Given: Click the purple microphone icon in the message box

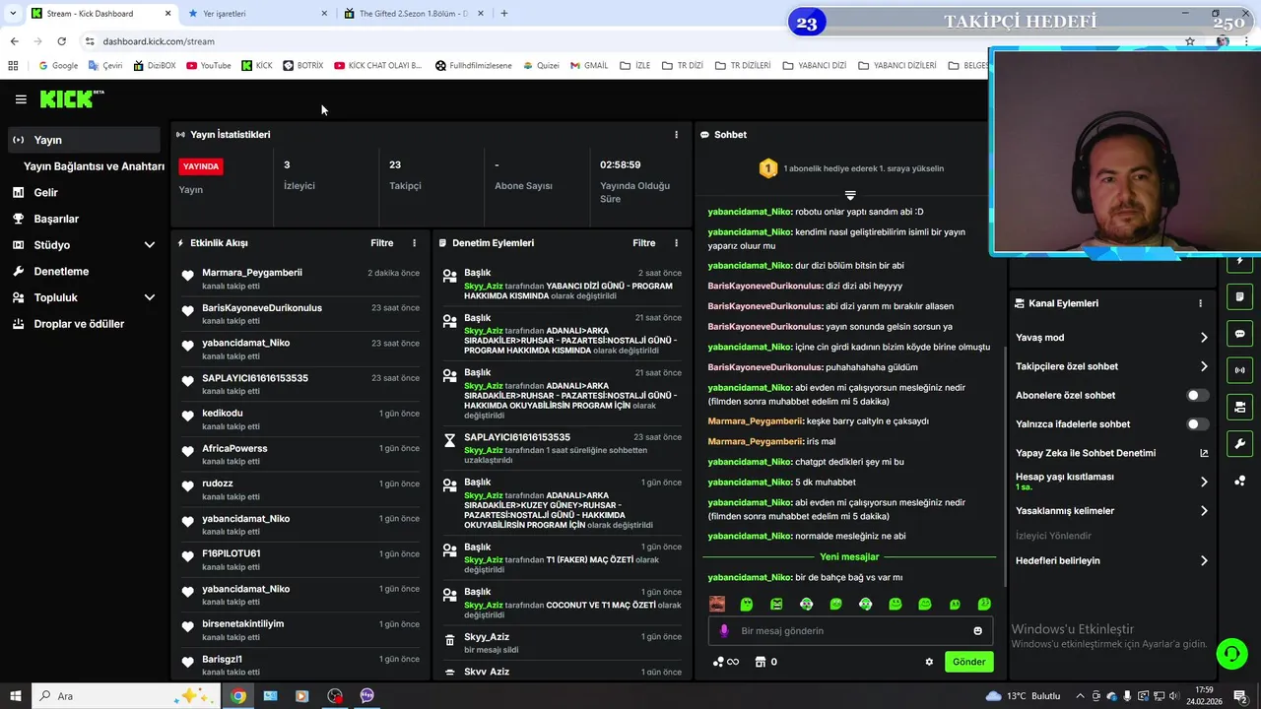Looking at the screenshot, I should point(724,631).
